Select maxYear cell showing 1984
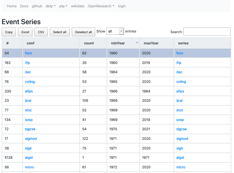This screenshot has height=173, width=234. coord(157,91)
